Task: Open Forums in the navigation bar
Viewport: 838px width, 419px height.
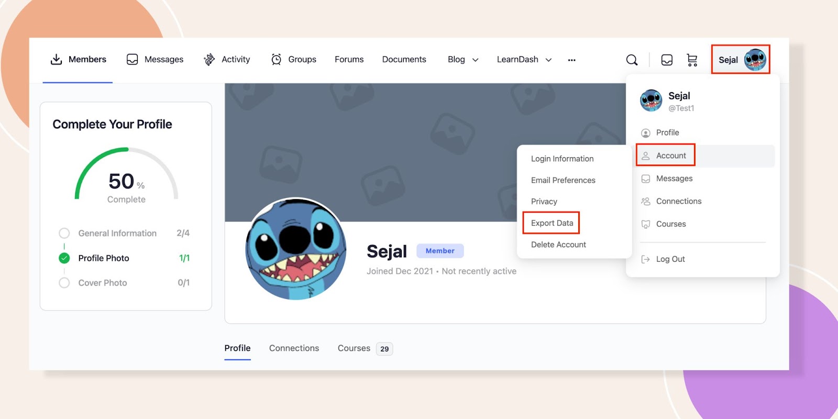Action: 349,59
